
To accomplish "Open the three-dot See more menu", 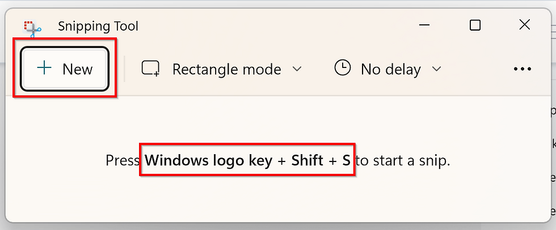I will click(523, 69).
